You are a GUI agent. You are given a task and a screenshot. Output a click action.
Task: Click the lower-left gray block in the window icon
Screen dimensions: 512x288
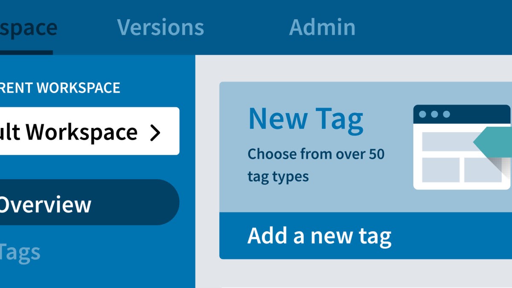click(x=440, y=170)
